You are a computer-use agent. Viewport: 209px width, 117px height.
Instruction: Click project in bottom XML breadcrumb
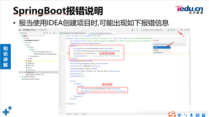69,114
